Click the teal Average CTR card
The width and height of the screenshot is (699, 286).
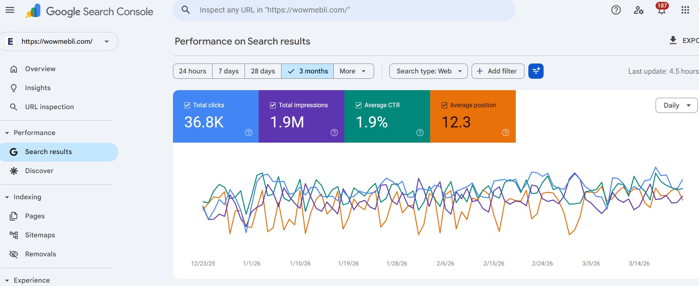point(387,116)
